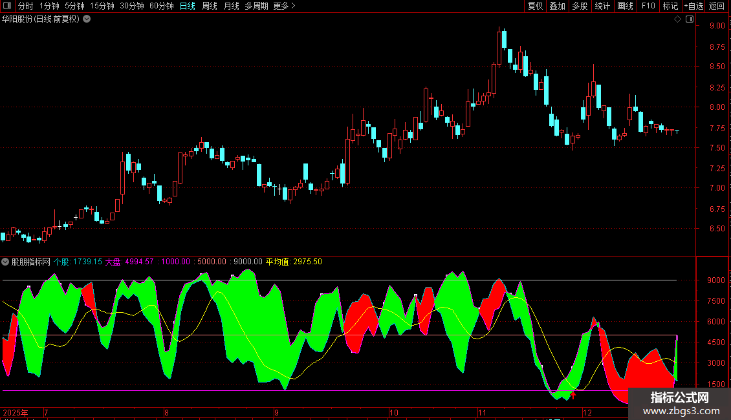Screen dimensions: 731x420
Task: Open the 多周期 multi-period view
Action: (256, 6)
